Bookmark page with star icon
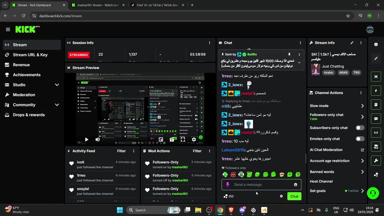The width and height of the screenshot is (384, 216). (348, 16)
